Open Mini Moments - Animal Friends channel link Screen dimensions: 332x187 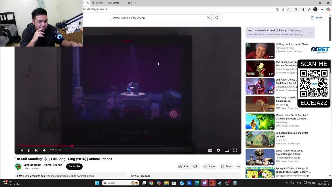point(43,165)
